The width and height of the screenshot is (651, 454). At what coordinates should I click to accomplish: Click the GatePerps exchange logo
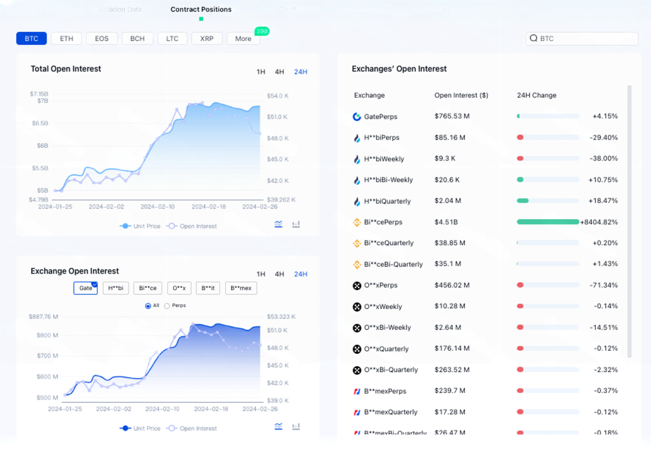pos(357,116)
